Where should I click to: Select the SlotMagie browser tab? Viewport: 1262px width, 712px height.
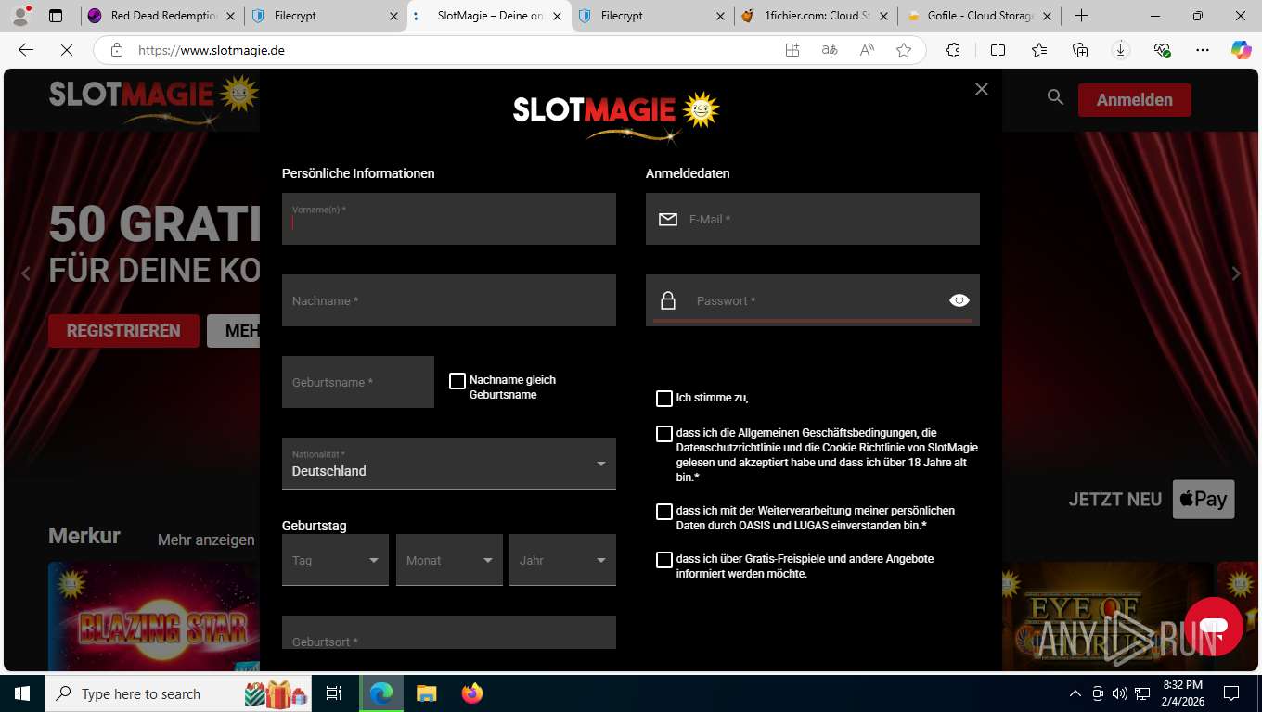(x=489, y=16)
